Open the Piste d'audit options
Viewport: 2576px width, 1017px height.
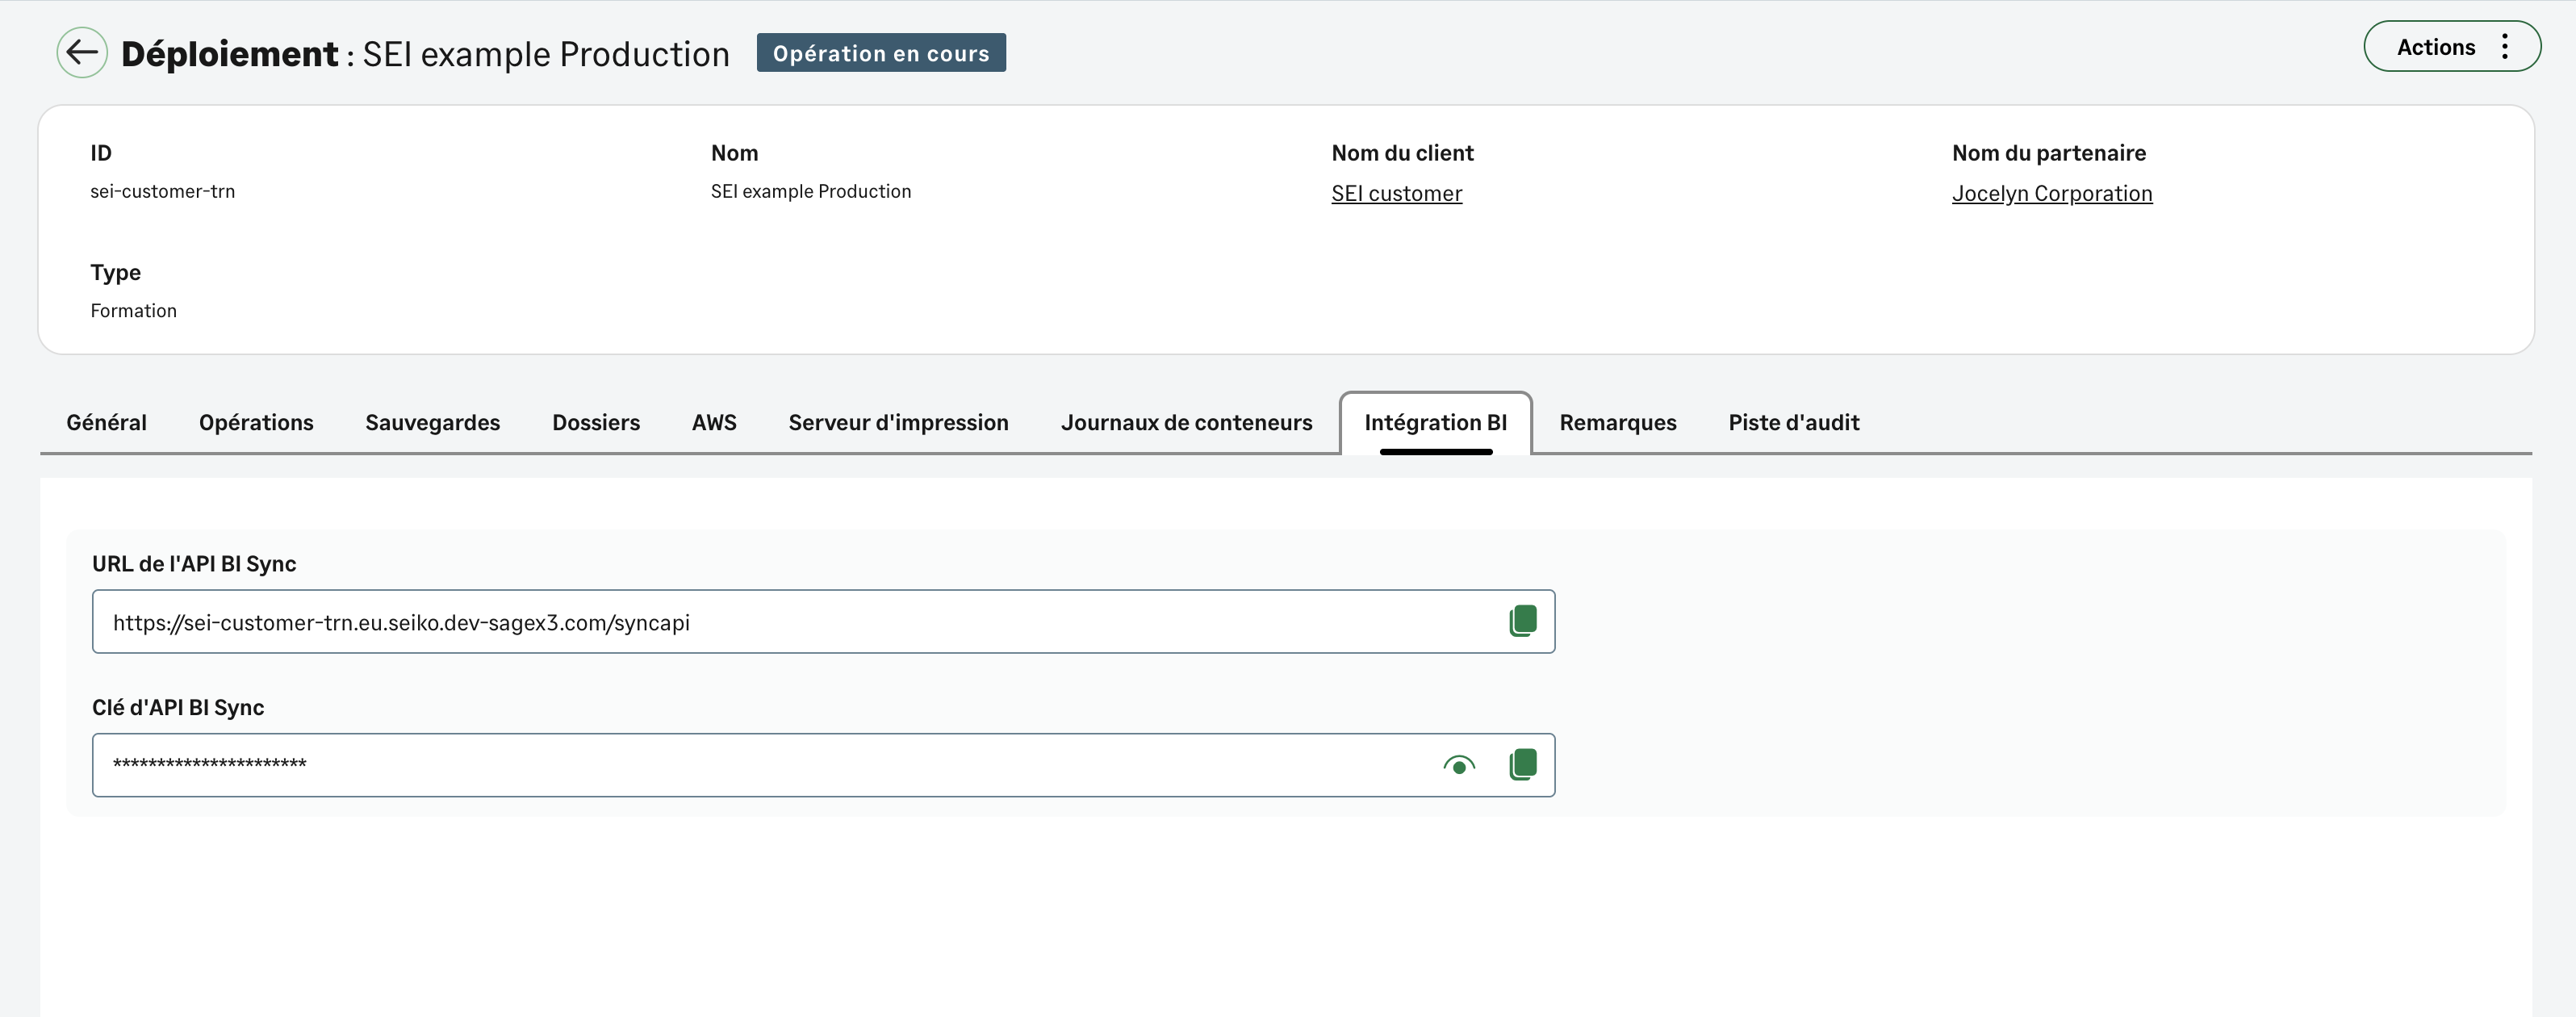click(1793, 422)
